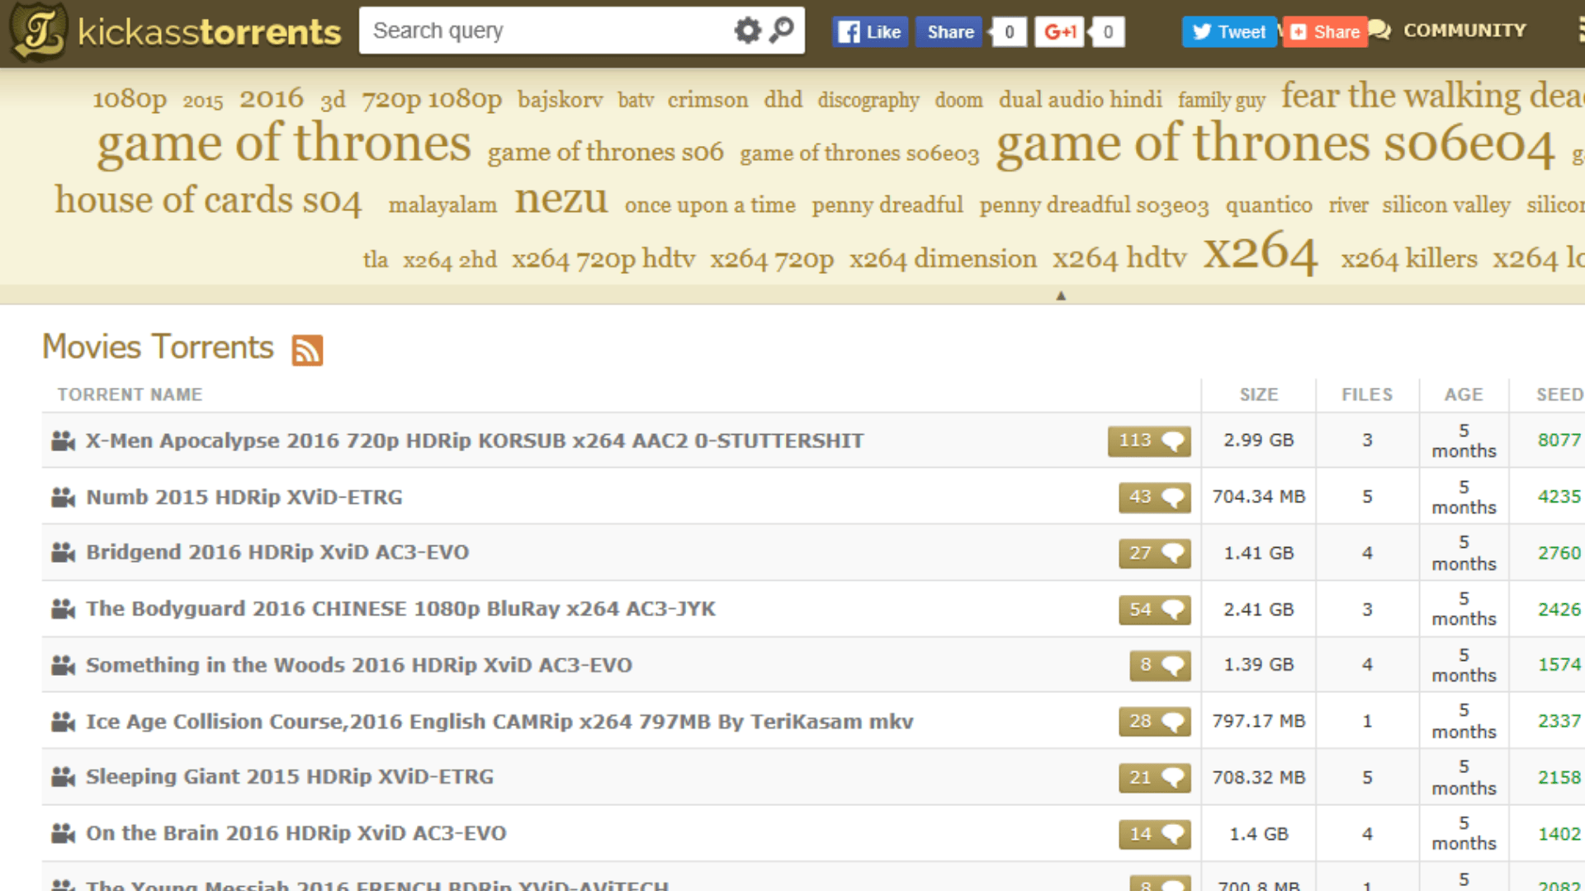Collapse the tag cloud with the small arrow
This screenshot has height=891, width=1585.
click(x=1062, y=294)
